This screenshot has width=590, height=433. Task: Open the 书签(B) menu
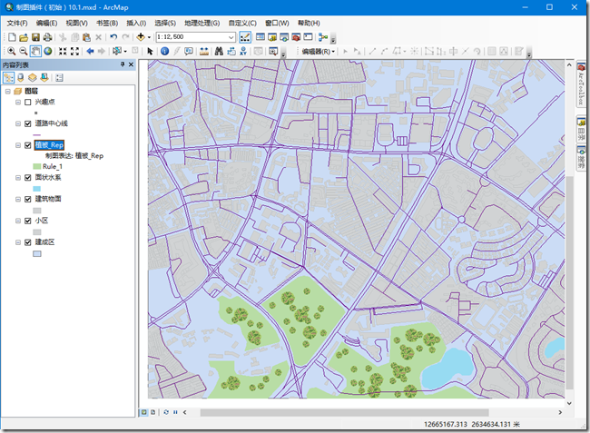click(x=107, y=23)
